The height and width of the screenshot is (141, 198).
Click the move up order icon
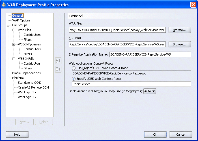tap(58, 61)
